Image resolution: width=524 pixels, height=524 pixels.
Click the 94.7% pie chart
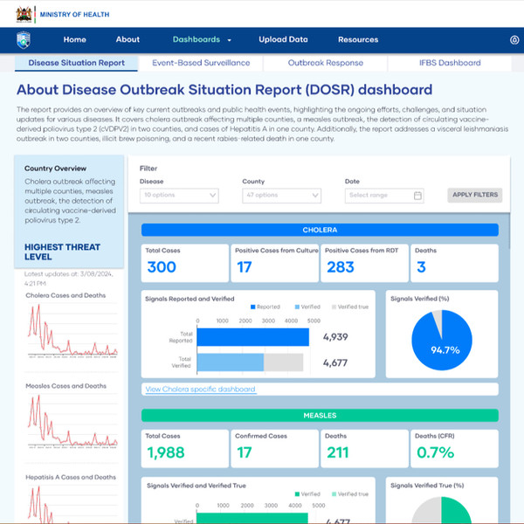click(x=442, y=340)
